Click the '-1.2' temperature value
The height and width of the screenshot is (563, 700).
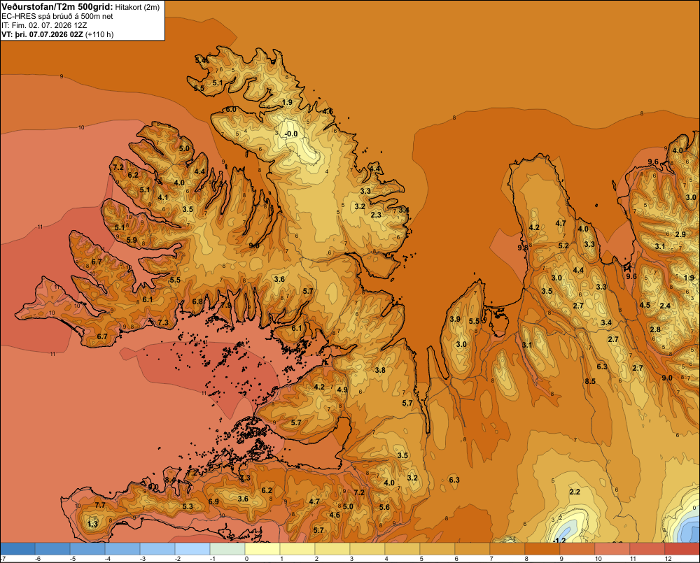(x=559, y=540)
